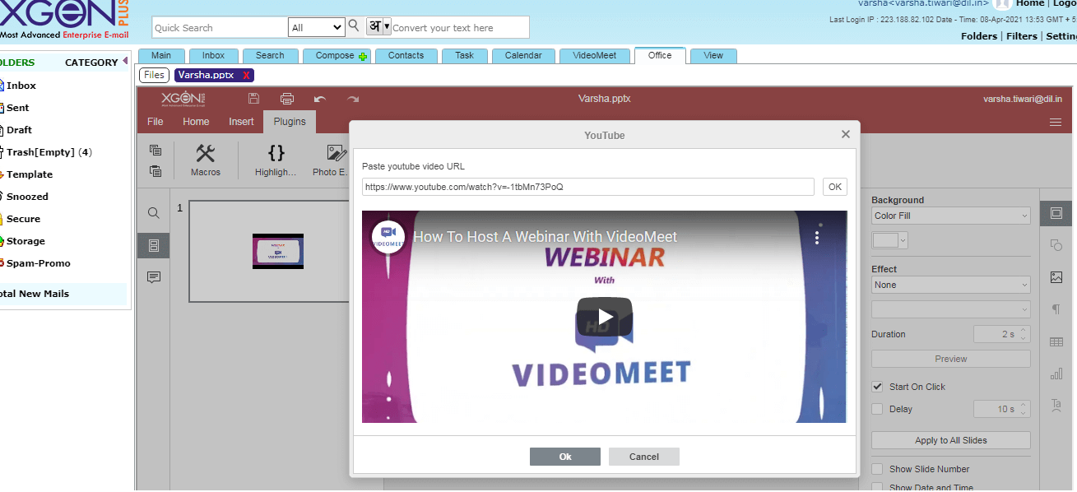Open the Inbox tab
1077x492 pixels.
pos(214,56)
